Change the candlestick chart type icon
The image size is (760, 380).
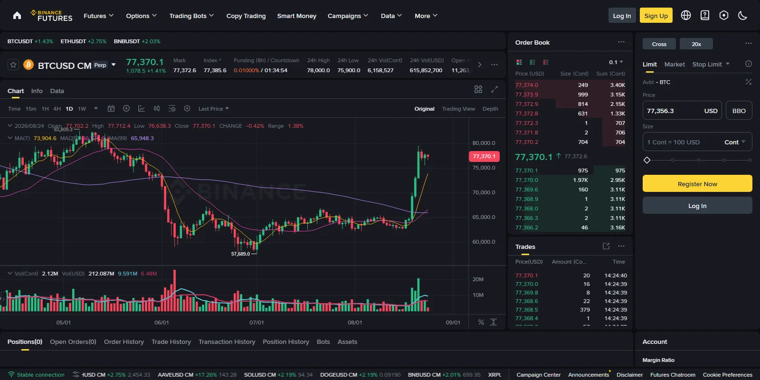point(157,109)
